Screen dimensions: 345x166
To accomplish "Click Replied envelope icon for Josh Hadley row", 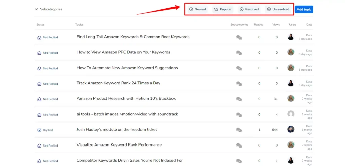I will [39, 130].
